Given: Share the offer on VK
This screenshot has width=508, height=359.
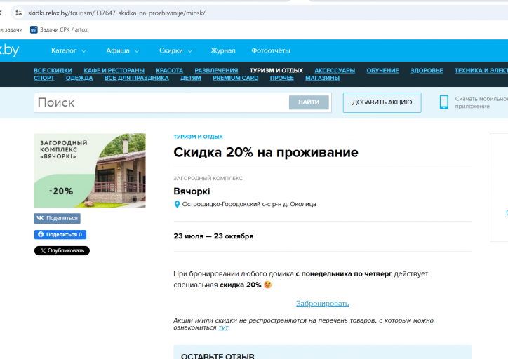Looking at the screenshot, I should 57,218.
